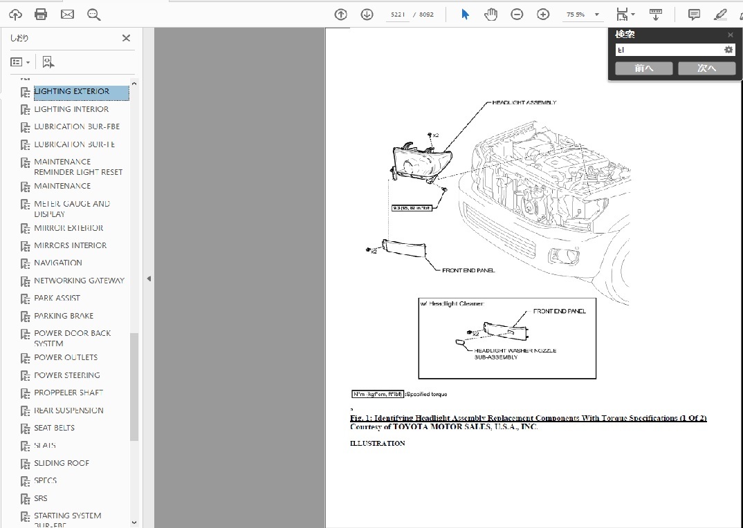Select the arrow selection tool
This screenshot has height=528, width=743.
coord(465,15)
